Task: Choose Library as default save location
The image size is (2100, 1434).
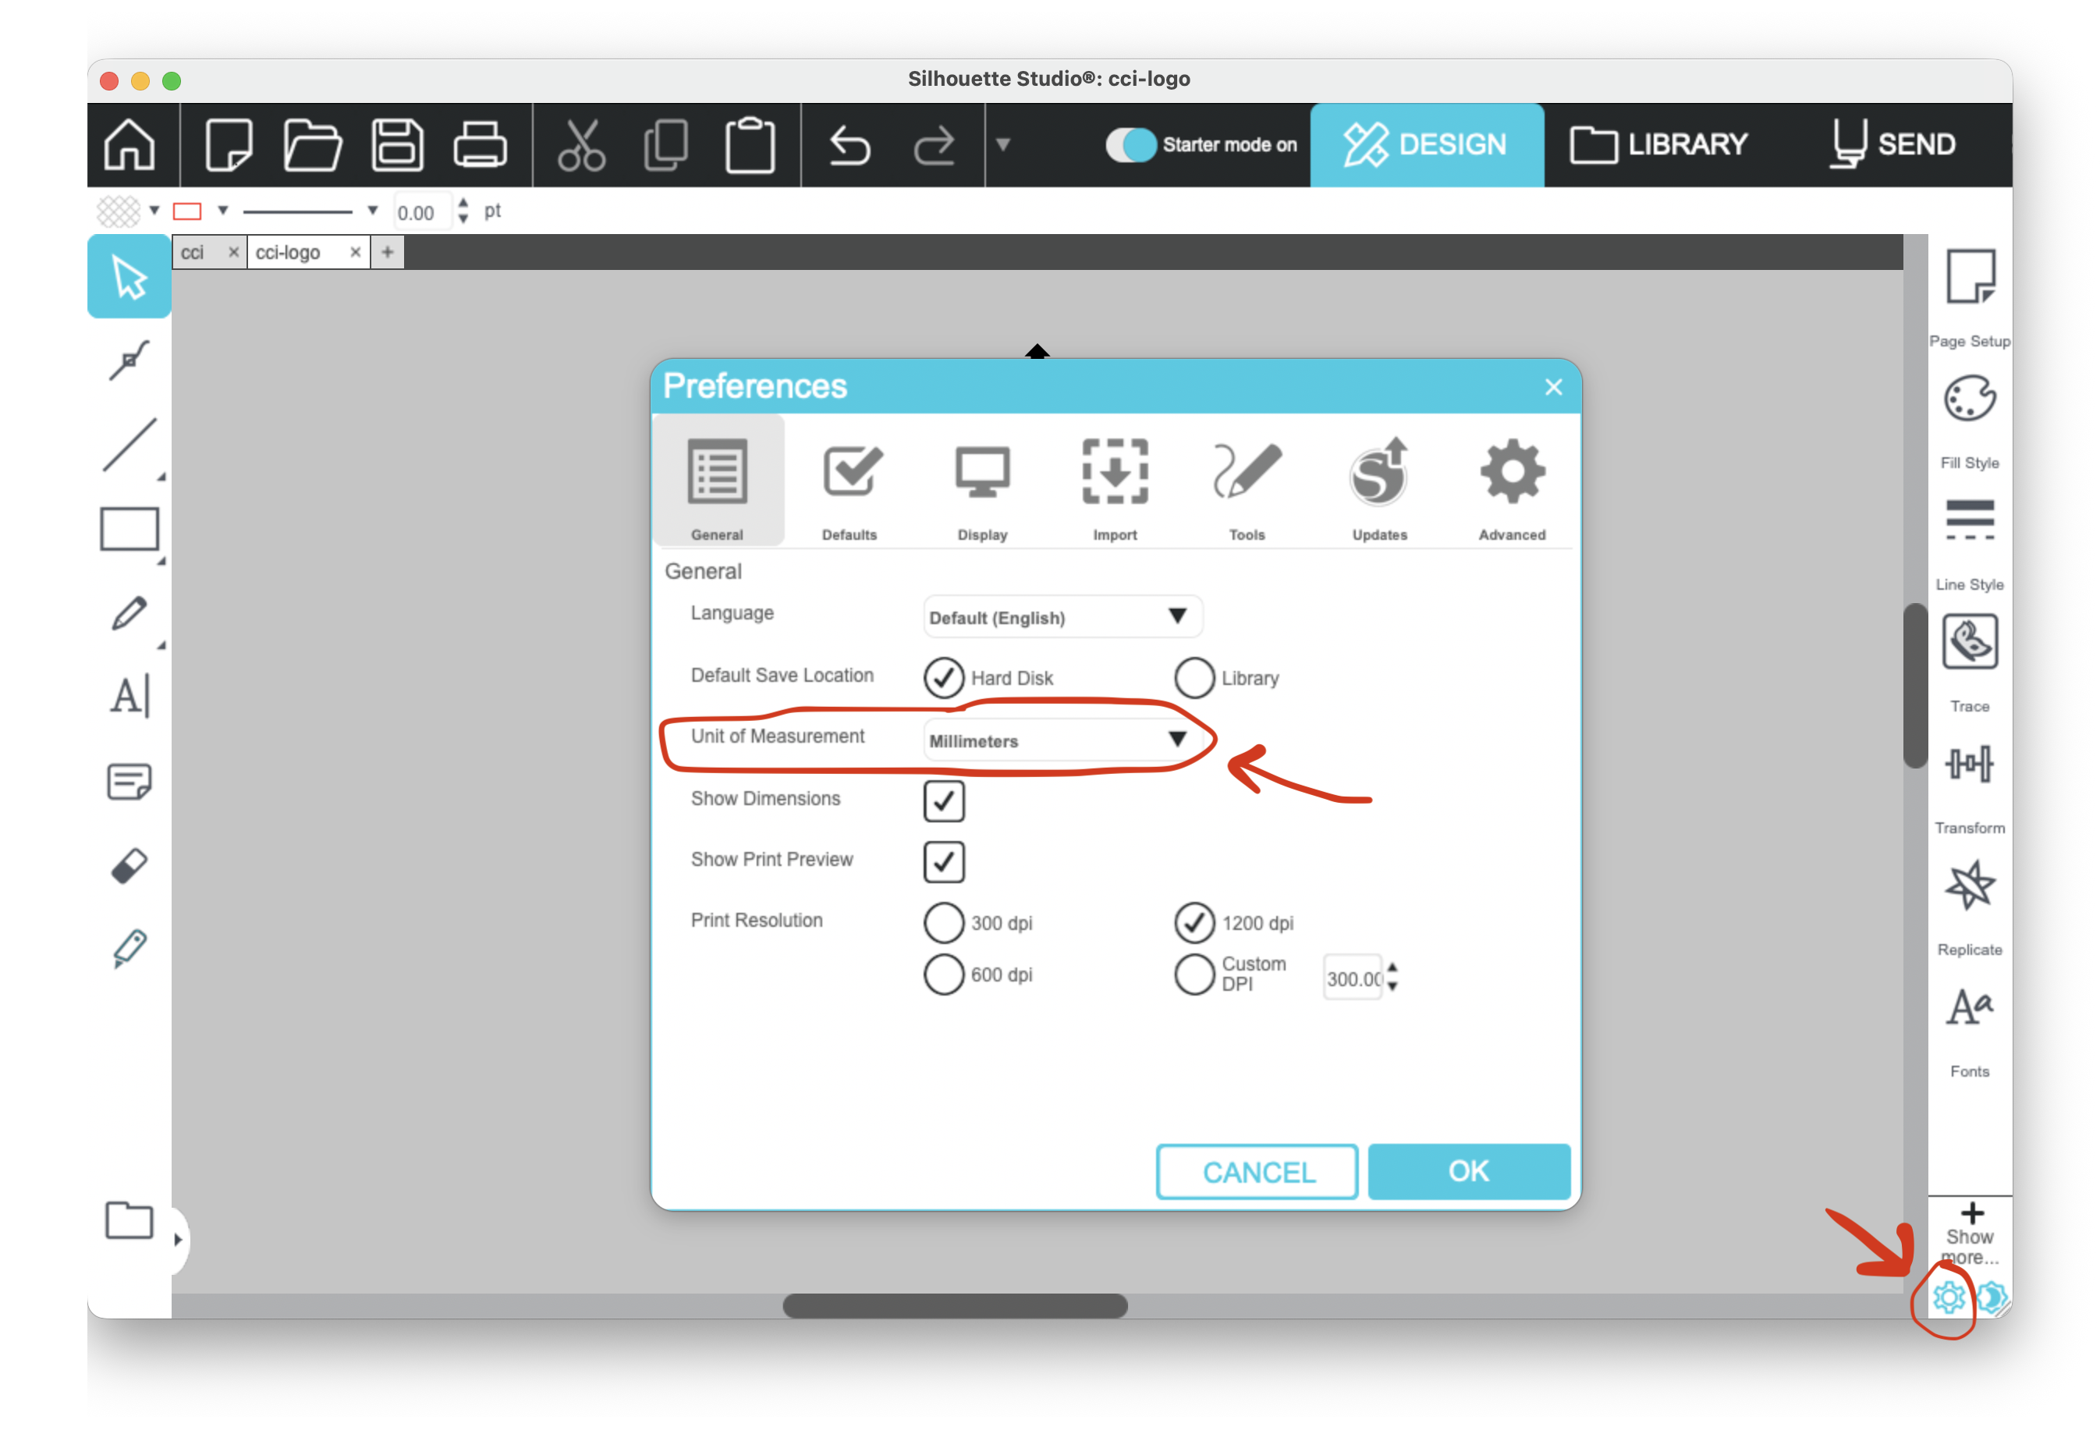Action: click(x=1194, y=678)
